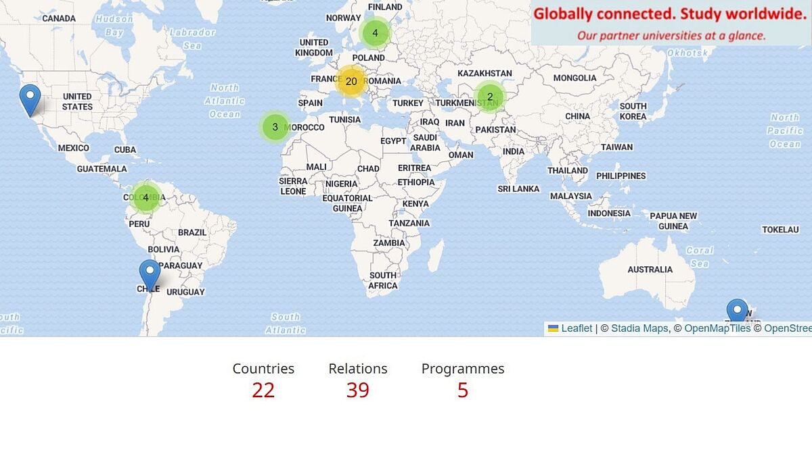Screen dimensions: 812x456
Task: Follow the OpenMapTiles attribution link
Action: click(x=717, y=328)
